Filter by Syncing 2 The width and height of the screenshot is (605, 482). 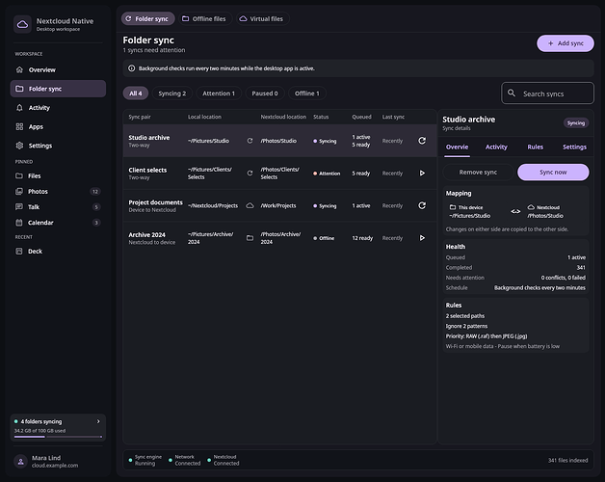pos(172,94)
